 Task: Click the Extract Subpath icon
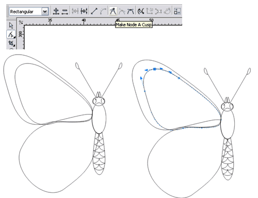coord(158,11)
